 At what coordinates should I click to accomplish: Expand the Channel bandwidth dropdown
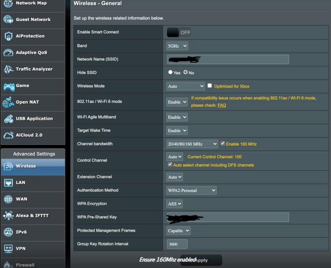(x=192, y=144)
